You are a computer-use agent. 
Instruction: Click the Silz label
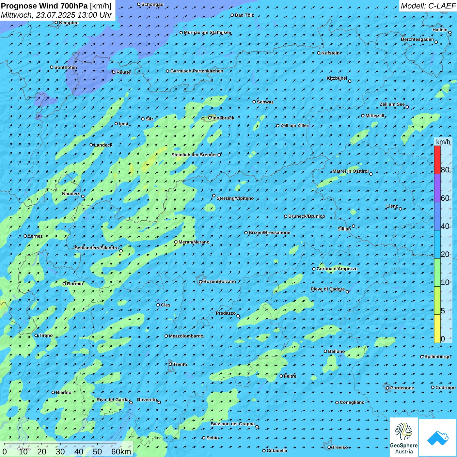tap(150, 119)
